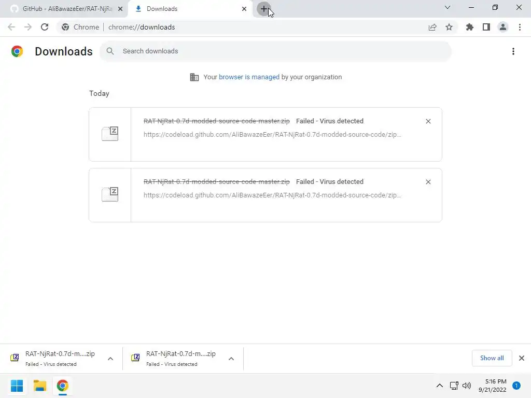Open the tab search dropdown chevron
The height and width of the screenshot is (398, 531).
coord(448,7)
